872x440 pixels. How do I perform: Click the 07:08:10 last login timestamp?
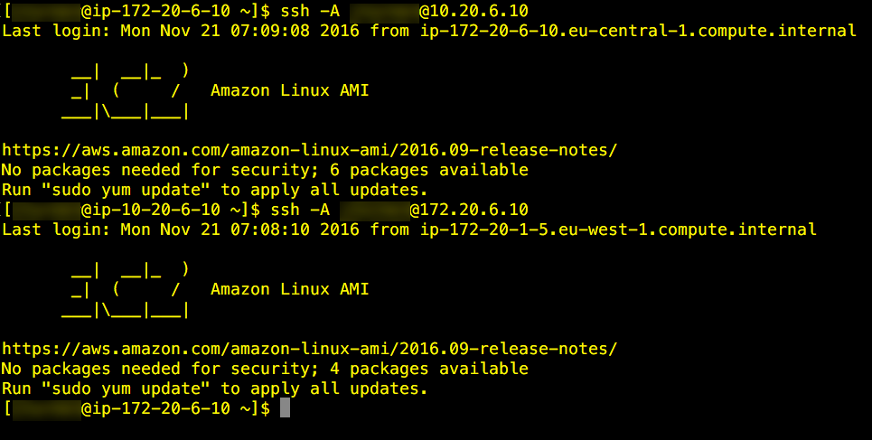click(x=269, y=229)
